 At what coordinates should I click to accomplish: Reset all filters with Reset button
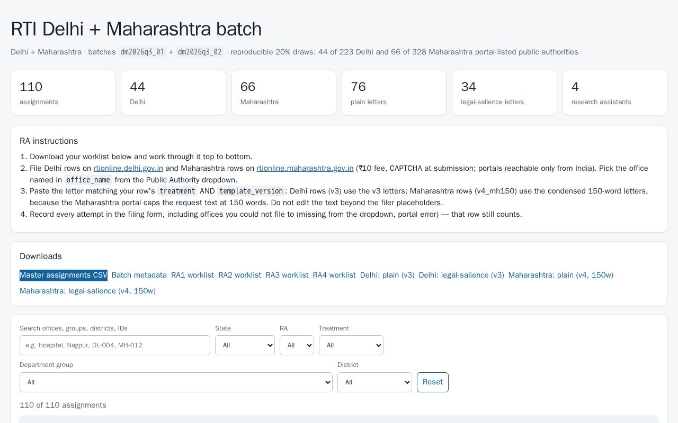point(433,382)
